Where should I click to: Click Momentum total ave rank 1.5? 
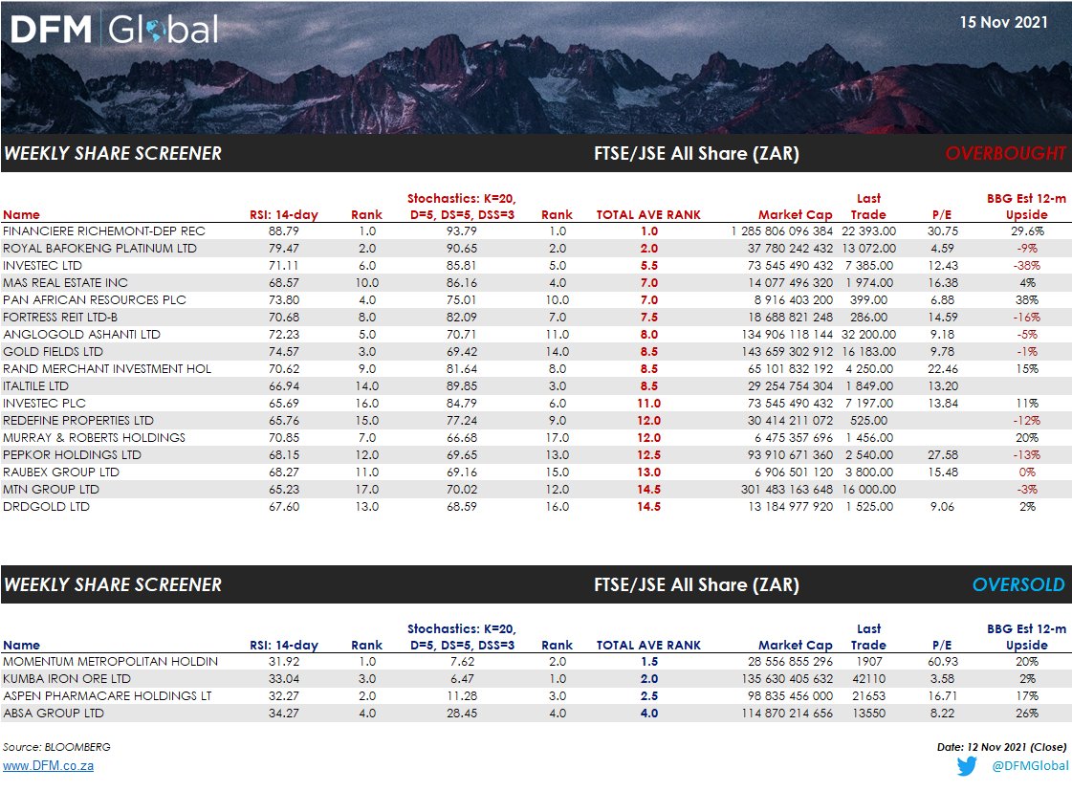648,662
